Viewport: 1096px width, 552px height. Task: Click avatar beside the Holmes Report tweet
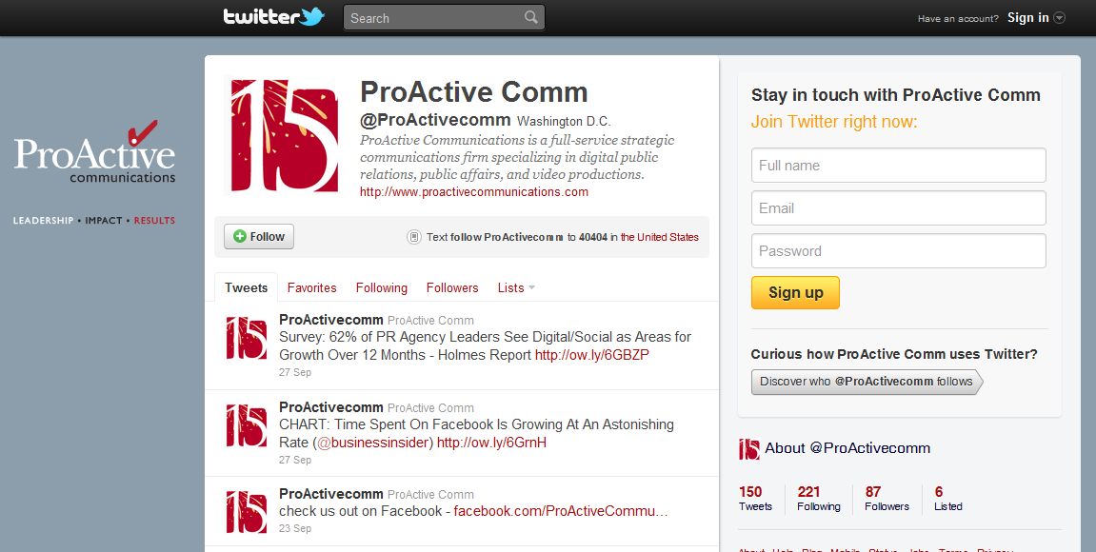click(246, 339)
